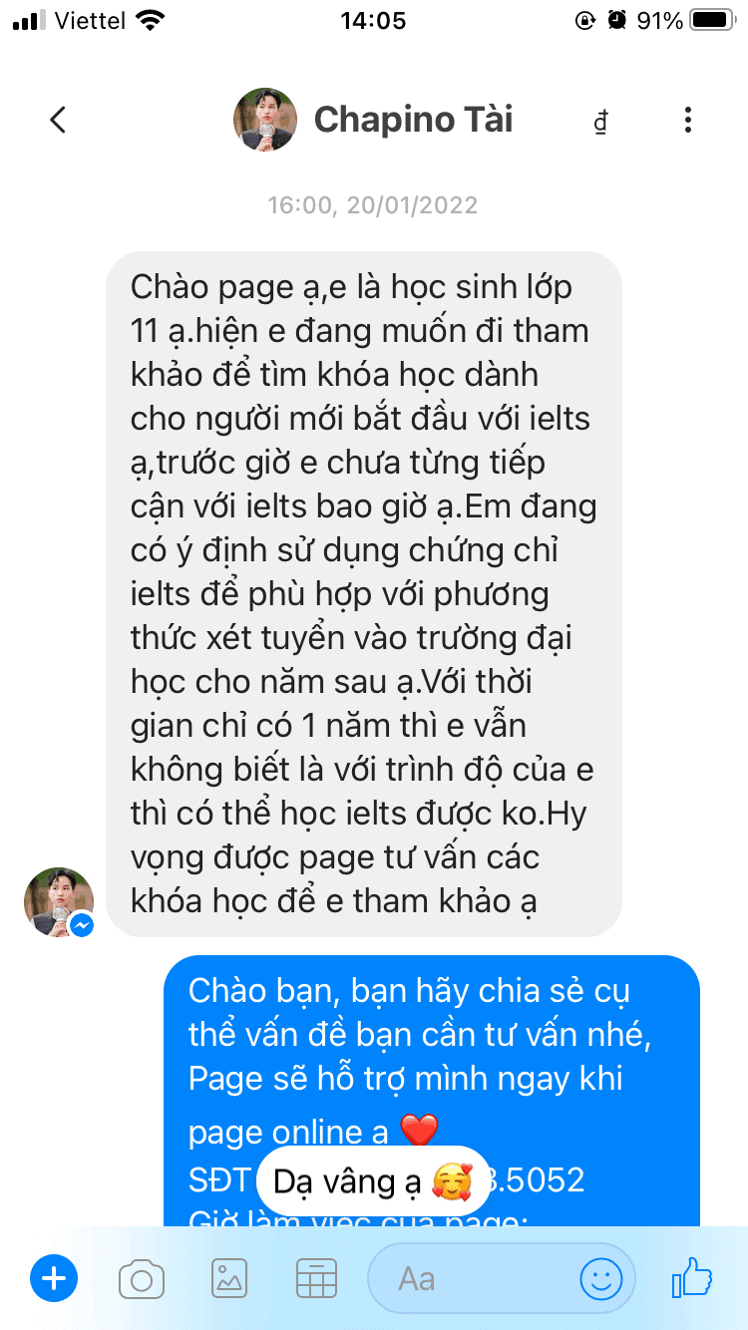
Task: Tap the Messenger badge on the avatar
Action: (x=82, y=925)
